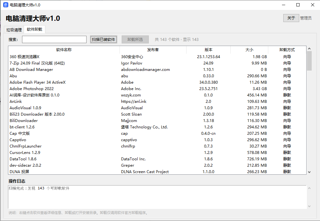Click version 23.1.1253.64
The height and width of the screenshot is (221, 320).
click(x=208, y=57)
